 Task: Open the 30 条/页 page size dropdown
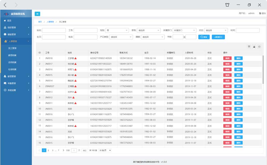click(x=105, y=150)
